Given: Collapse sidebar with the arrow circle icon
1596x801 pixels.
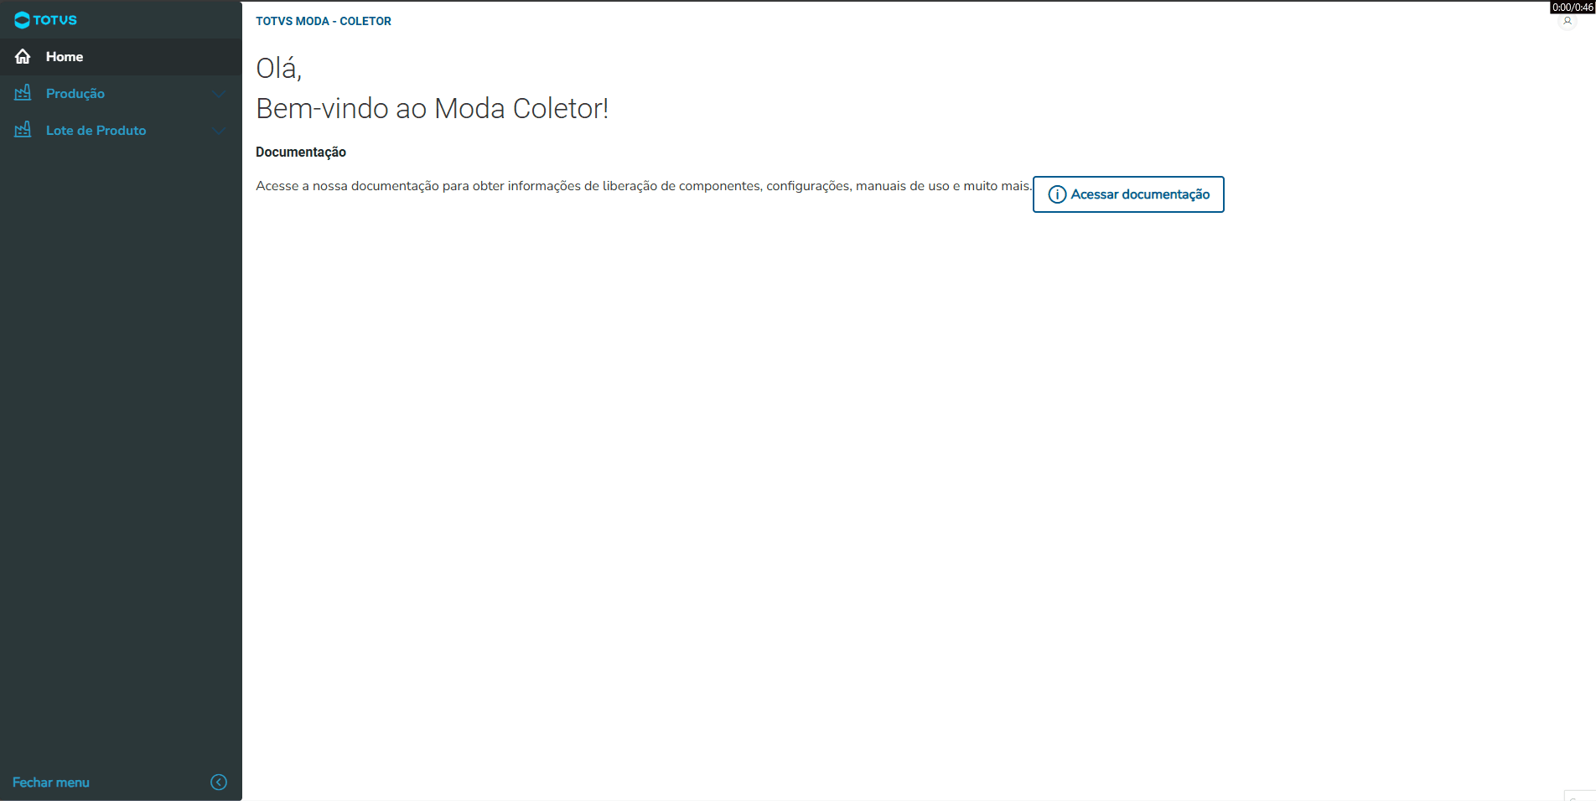Looking at the screenshot, I should (219, 783).
